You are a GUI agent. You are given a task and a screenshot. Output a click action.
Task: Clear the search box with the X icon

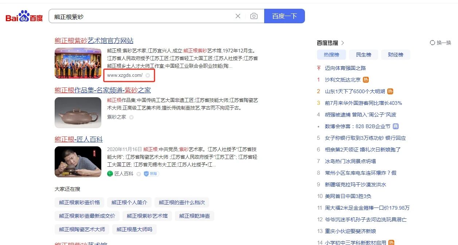pyautogui.click(x=238, y=16)
